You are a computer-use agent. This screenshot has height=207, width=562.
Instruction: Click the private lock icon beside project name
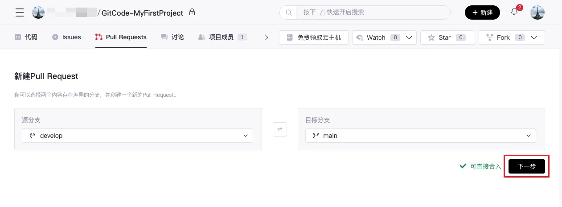pos(192,12)
